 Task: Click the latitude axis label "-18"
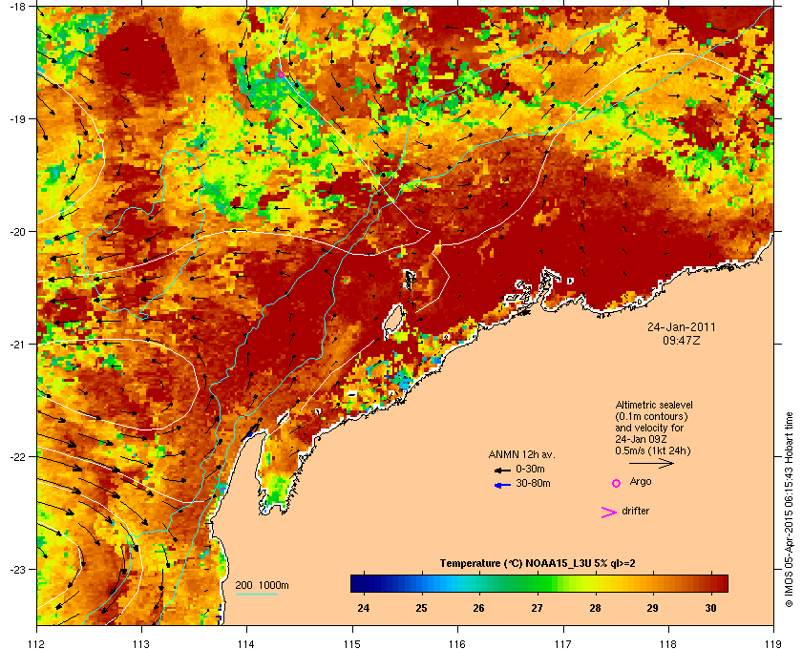[18, 6]
